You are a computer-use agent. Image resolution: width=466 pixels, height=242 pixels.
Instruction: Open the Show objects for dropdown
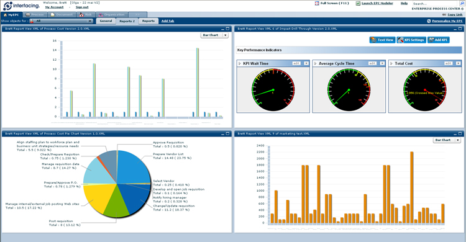click(62, 21)
